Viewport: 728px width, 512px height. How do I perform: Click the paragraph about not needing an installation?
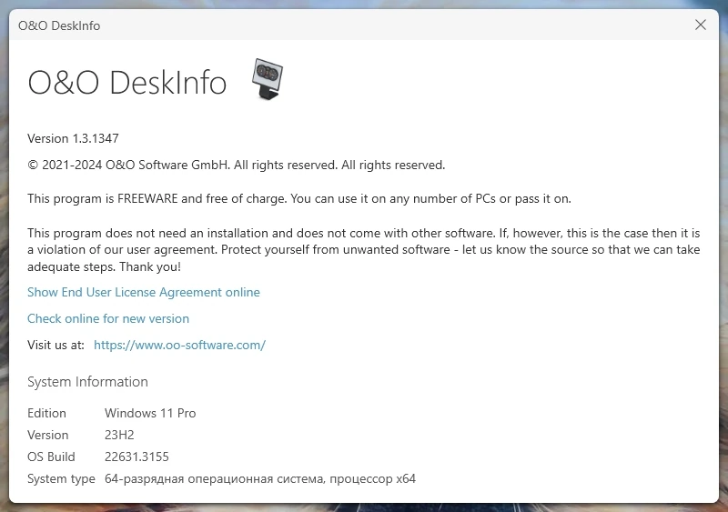pyautogui.click(x=363, y=250)
